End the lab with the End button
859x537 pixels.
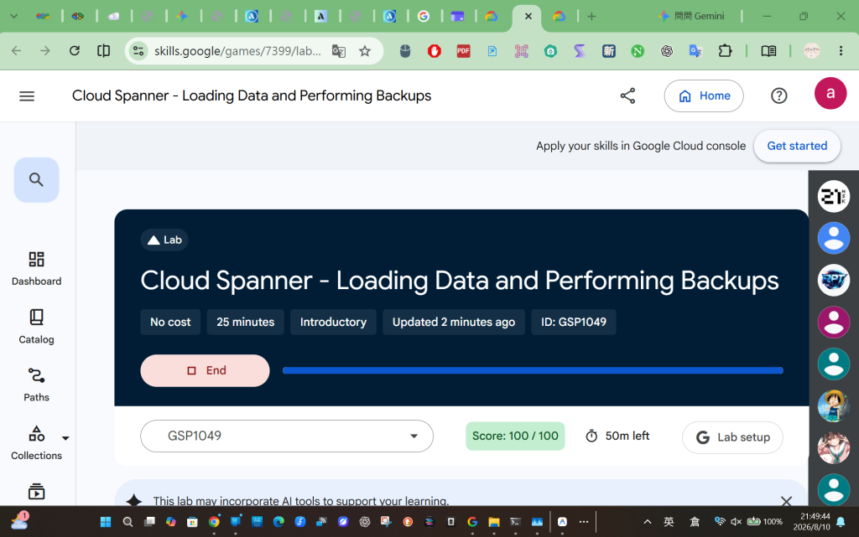coord(205,370)
